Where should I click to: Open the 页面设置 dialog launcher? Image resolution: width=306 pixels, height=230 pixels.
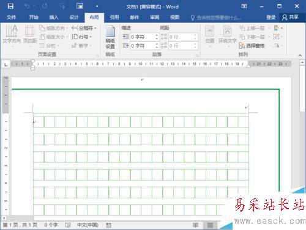(97, 55)
